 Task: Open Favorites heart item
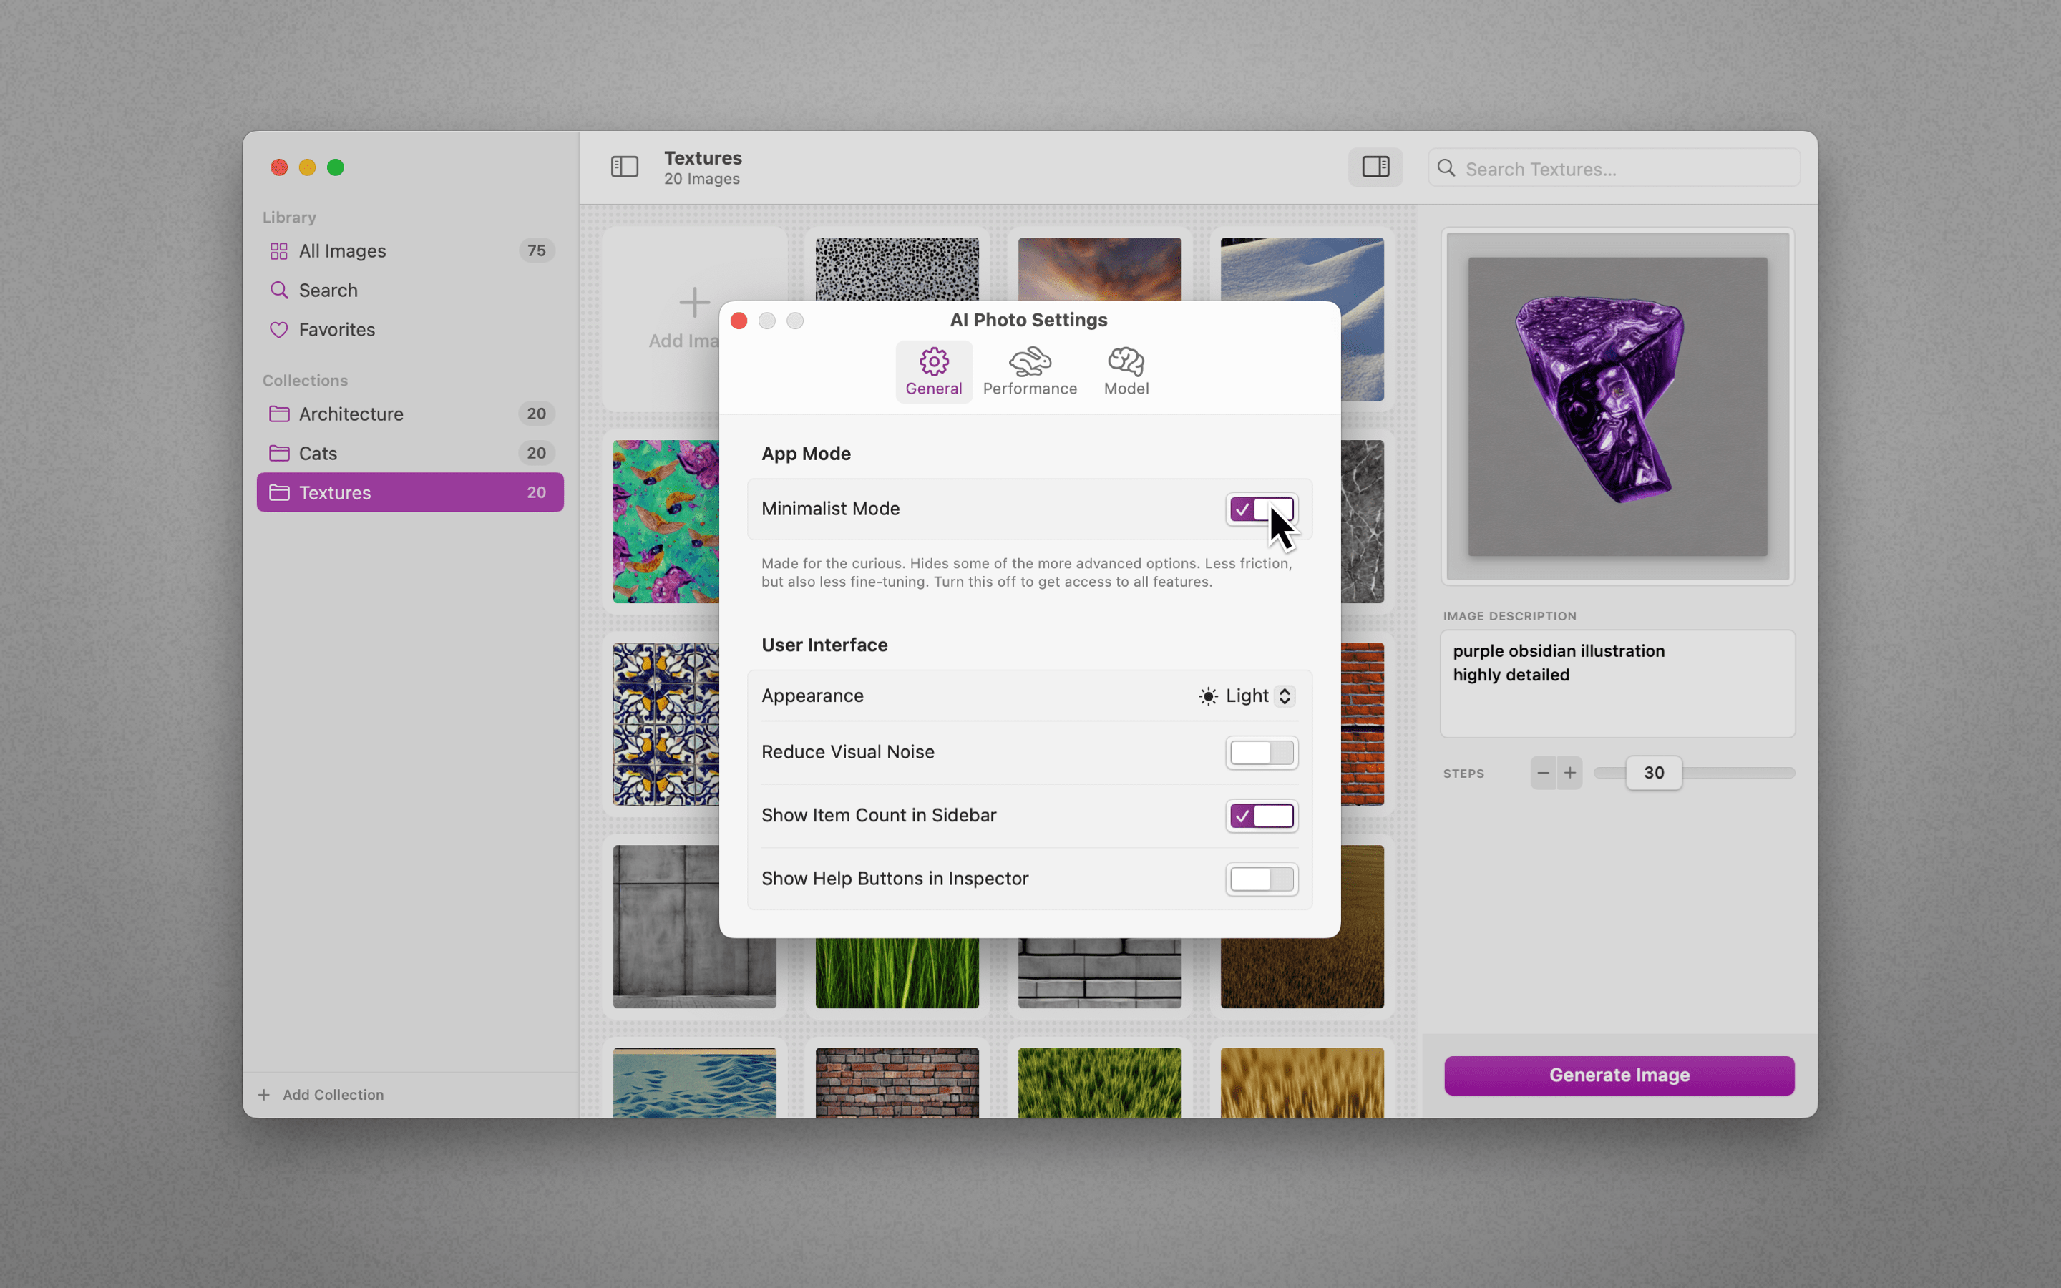pos(336,330)
